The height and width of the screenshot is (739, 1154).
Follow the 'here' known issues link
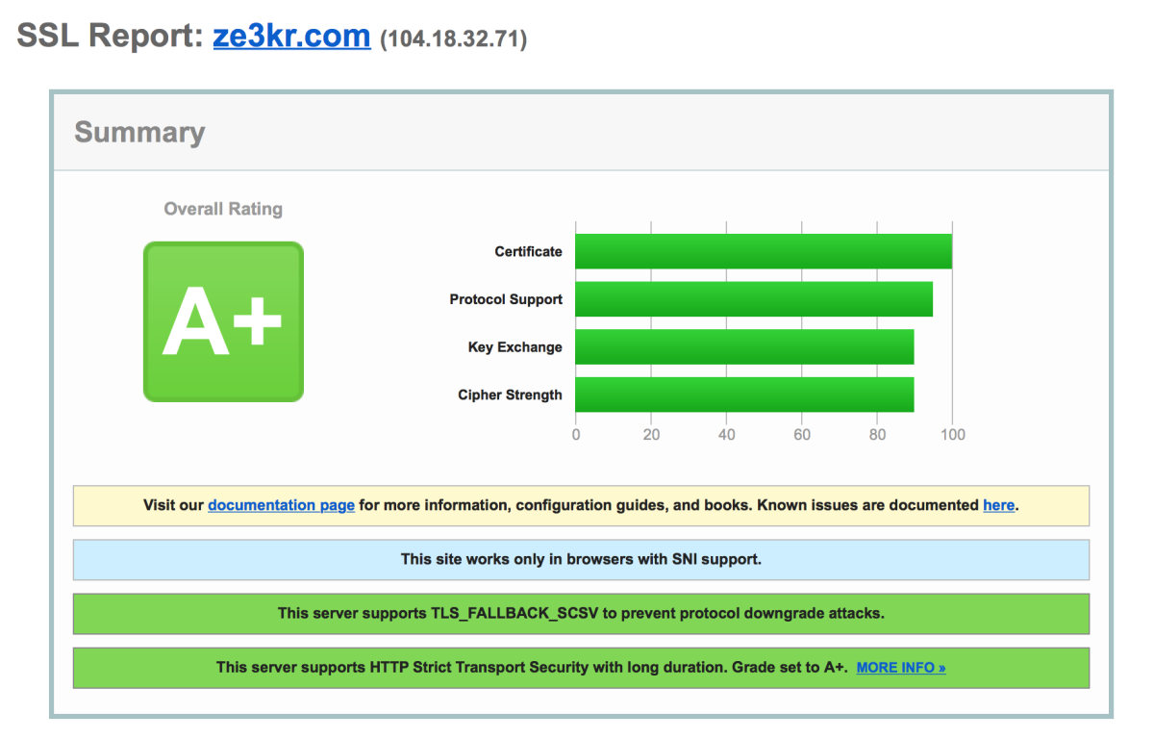998,505
